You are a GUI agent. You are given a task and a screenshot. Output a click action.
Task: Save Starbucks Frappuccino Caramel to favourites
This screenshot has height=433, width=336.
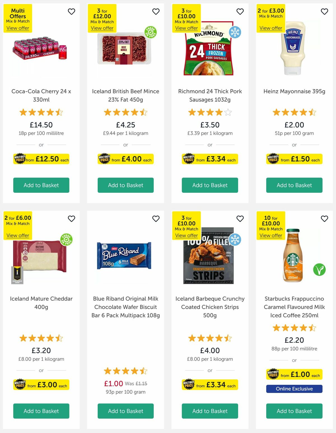(x=324, y=219)
